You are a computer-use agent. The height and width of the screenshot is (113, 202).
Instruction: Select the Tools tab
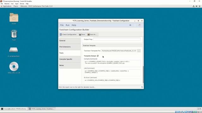click(x=70, y=53)
